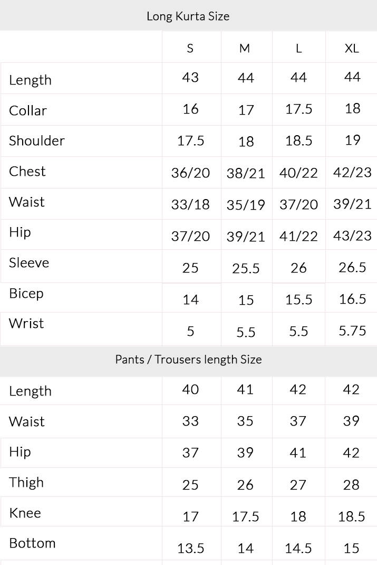Click the Shoulder row label
The image size is (377, 565).
[37, 141]
